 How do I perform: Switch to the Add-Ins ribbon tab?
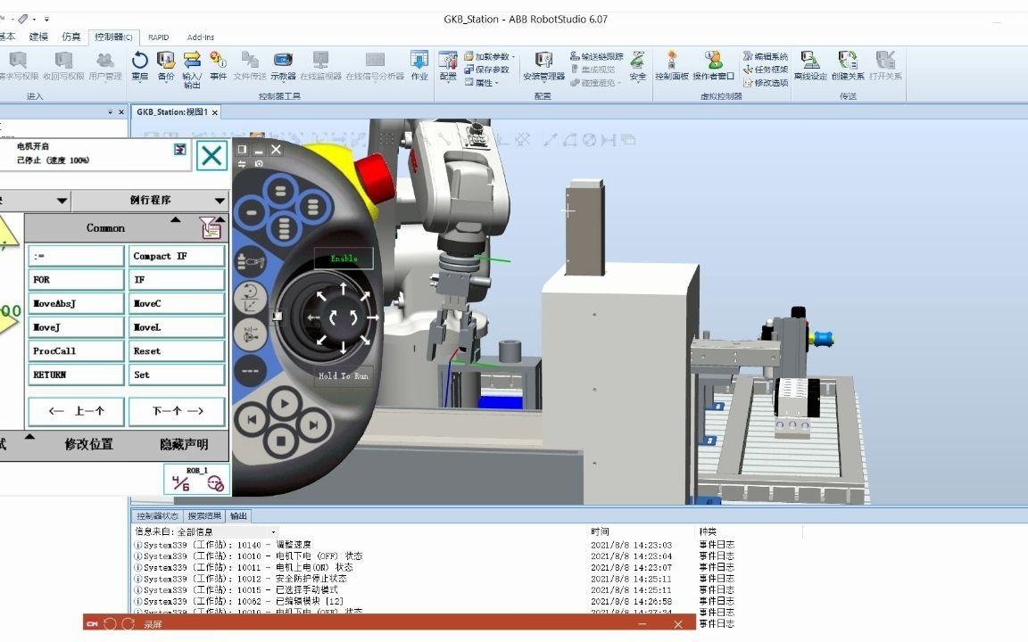pos(201,37)
